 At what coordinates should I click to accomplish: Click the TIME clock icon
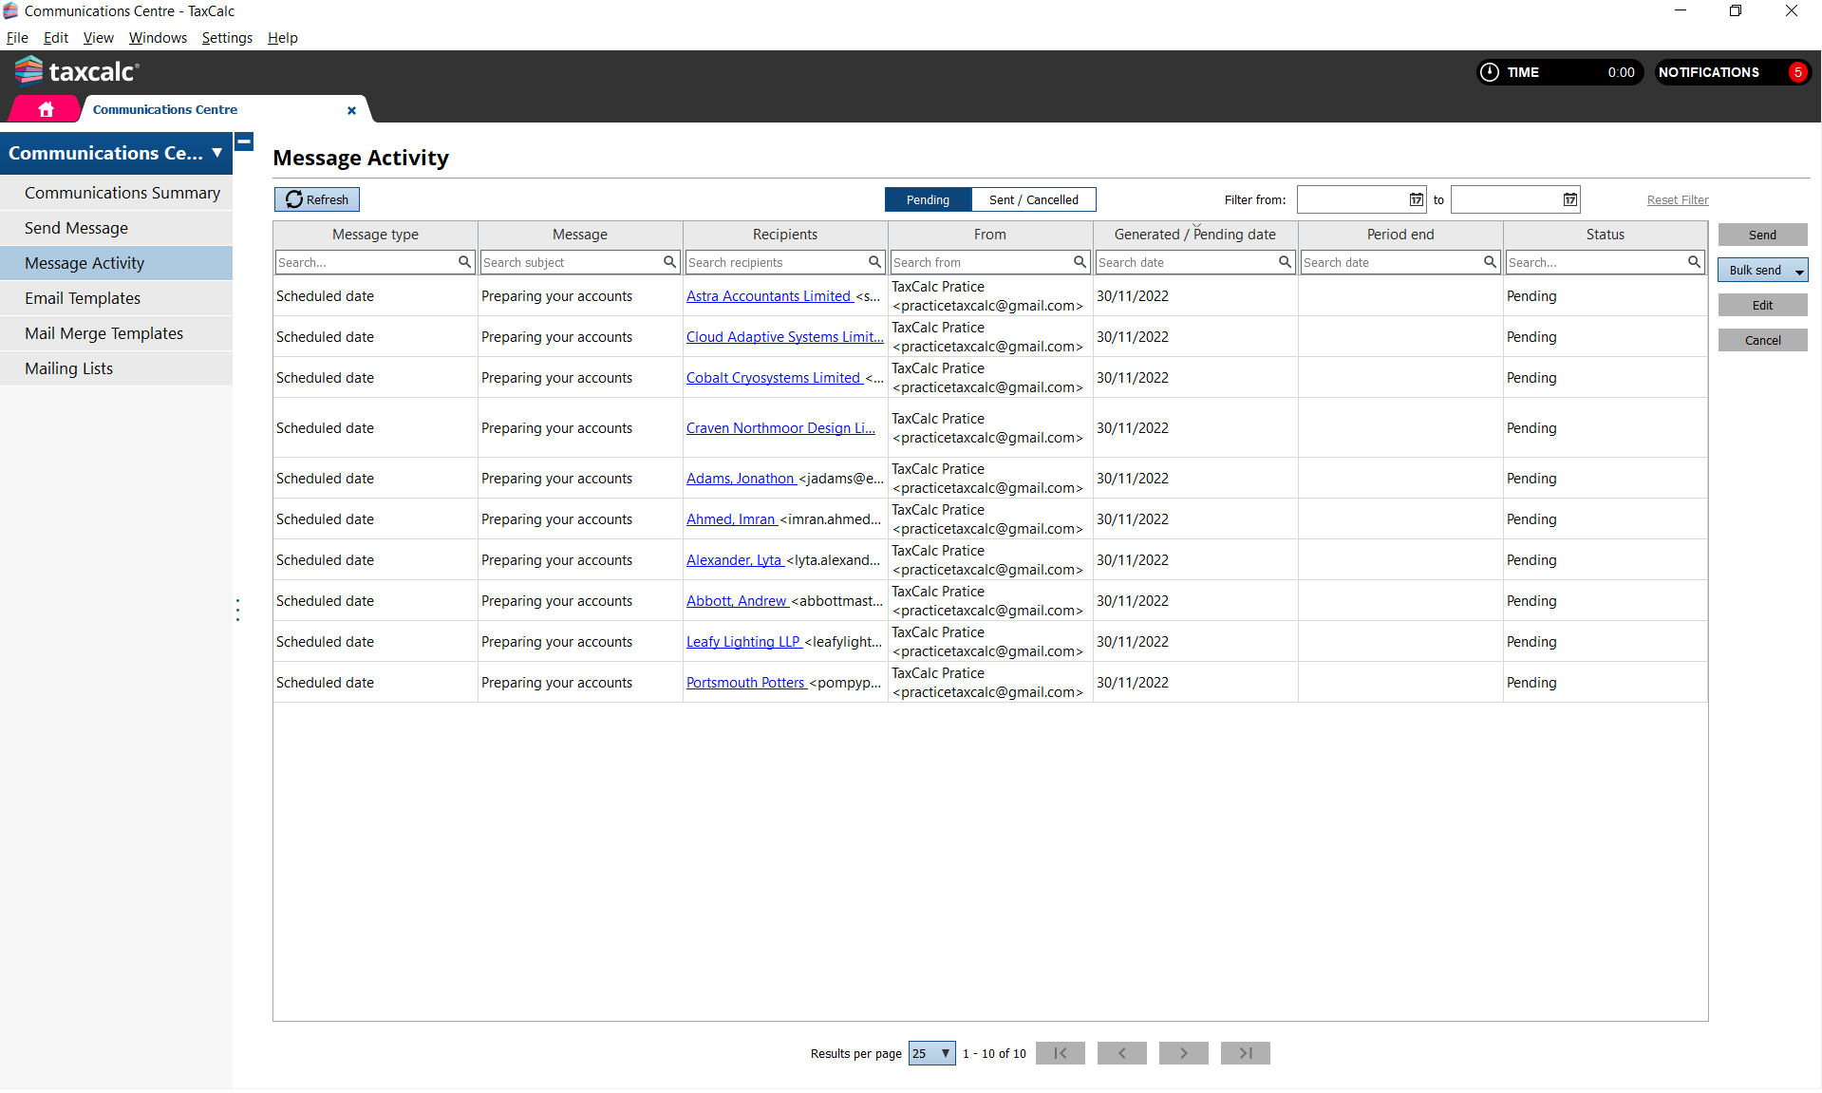(x=1490, y=72)
